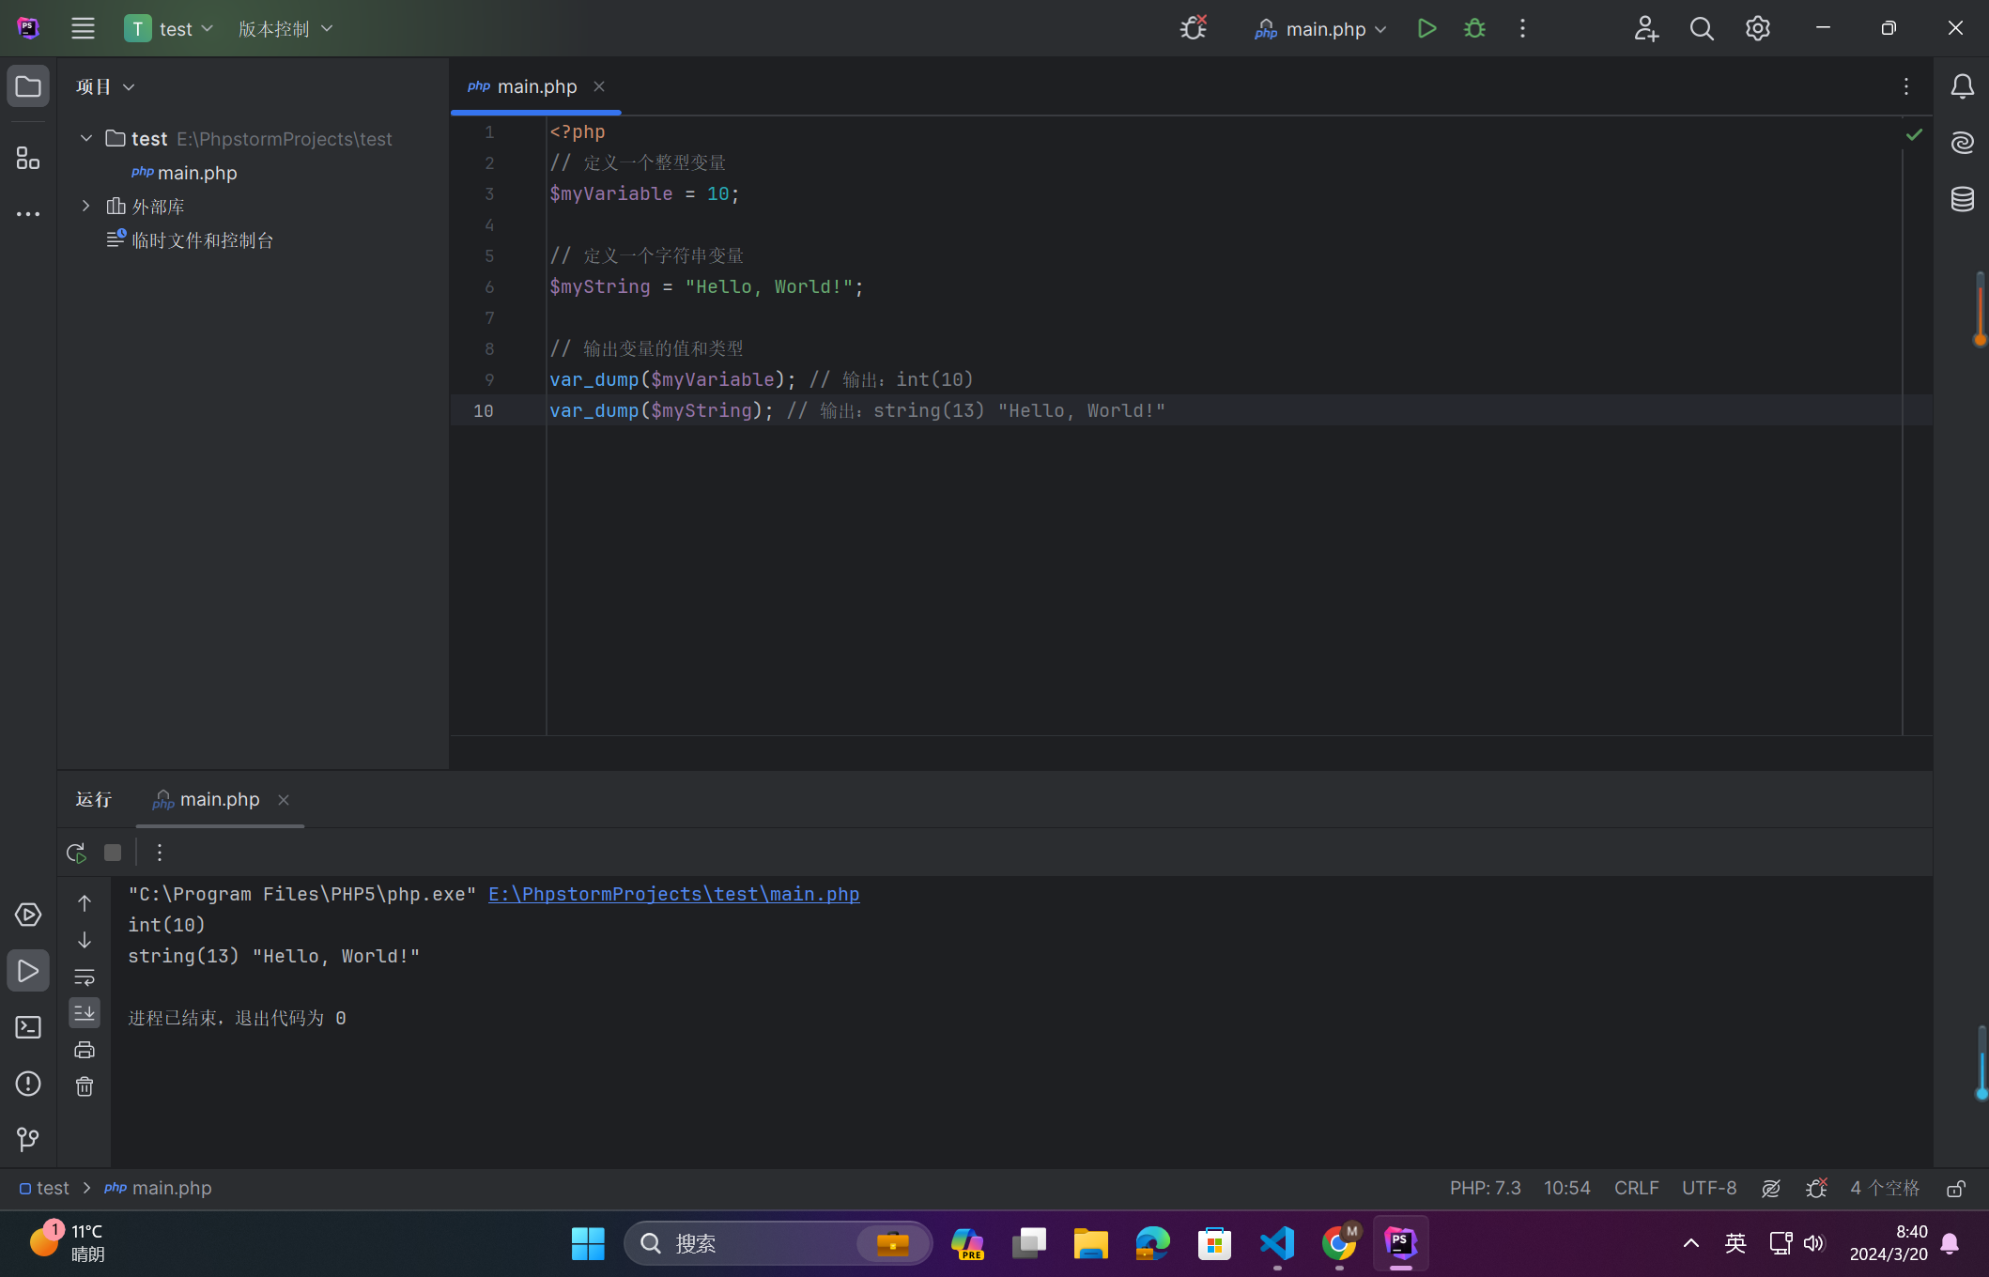Open the Terminal tool window

[28, 1027]
